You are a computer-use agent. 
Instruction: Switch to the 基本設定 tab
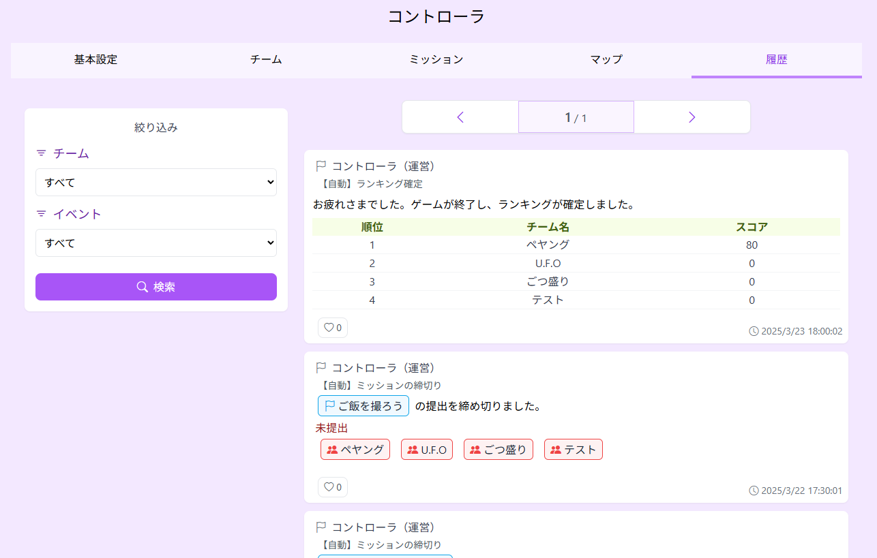pos(96,60)
